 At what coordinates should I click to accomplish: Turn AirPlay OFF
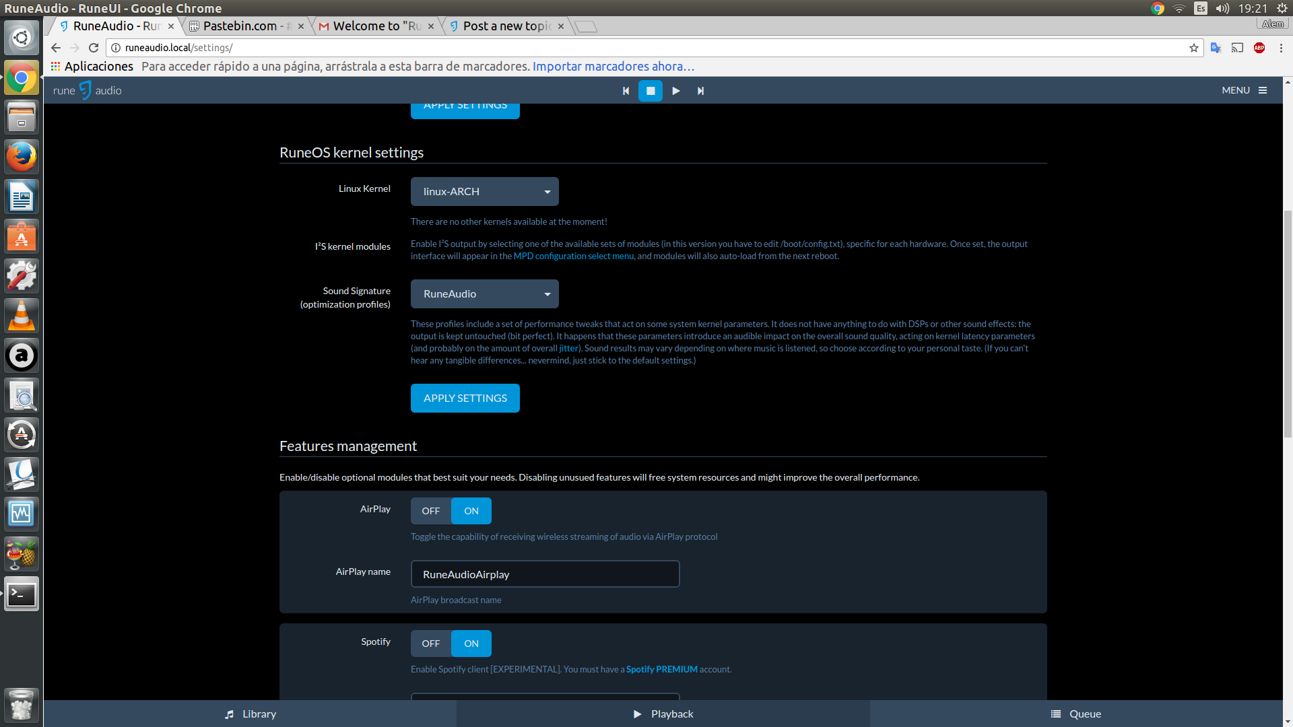431,511
